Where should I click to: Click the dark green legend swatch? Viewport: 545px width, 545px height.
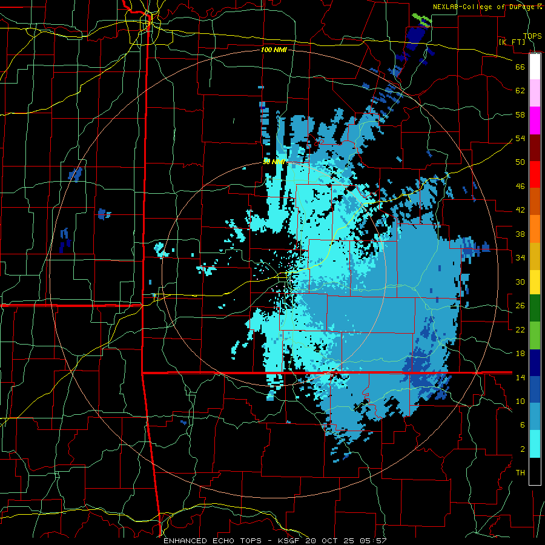[x=535, y=308]
